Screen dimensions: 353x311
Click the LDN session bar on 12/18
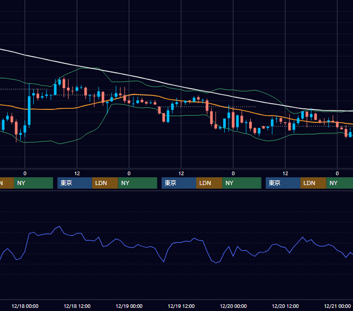(x=105, y=183)
